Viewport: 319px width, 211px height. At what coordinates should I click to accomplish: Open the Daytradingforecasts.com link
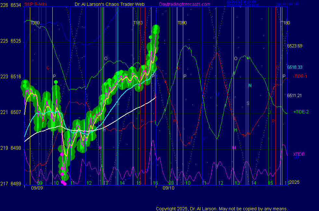[184, 5]
